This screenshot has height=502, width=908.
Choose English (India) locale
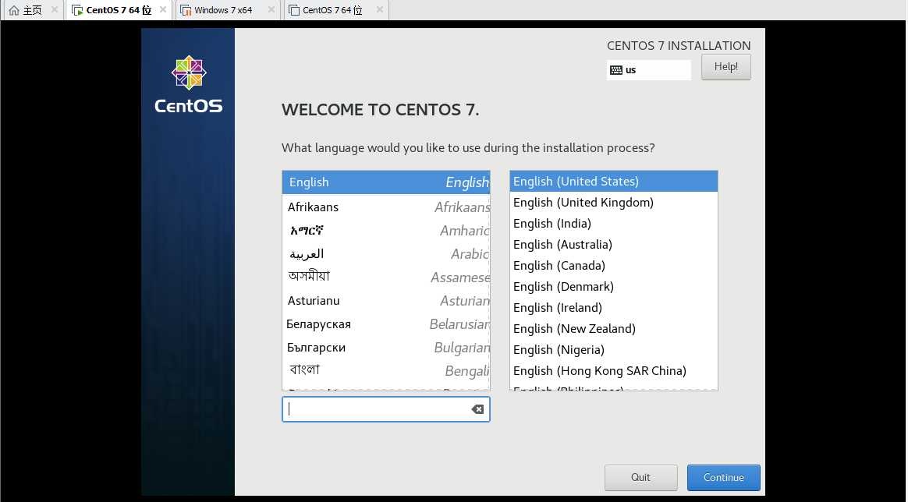614,223
